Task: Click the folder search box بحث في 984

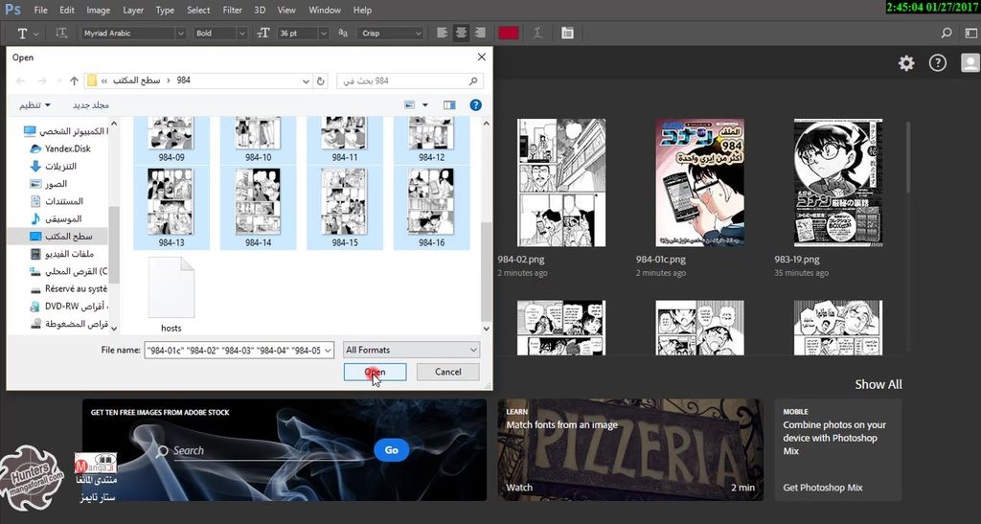Action: click(410, 80)
